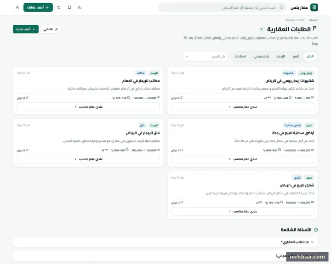Open the كل المدن cities dropdown
Image resolution: width=331 pixels, height=264 pixels.
click(x=205, y=56)
